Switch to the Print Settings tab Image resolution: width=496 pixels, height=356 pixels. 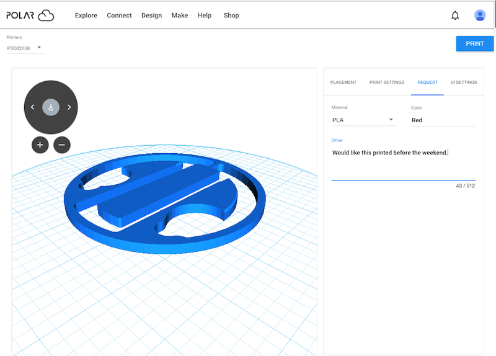click(x=387, y=82)
